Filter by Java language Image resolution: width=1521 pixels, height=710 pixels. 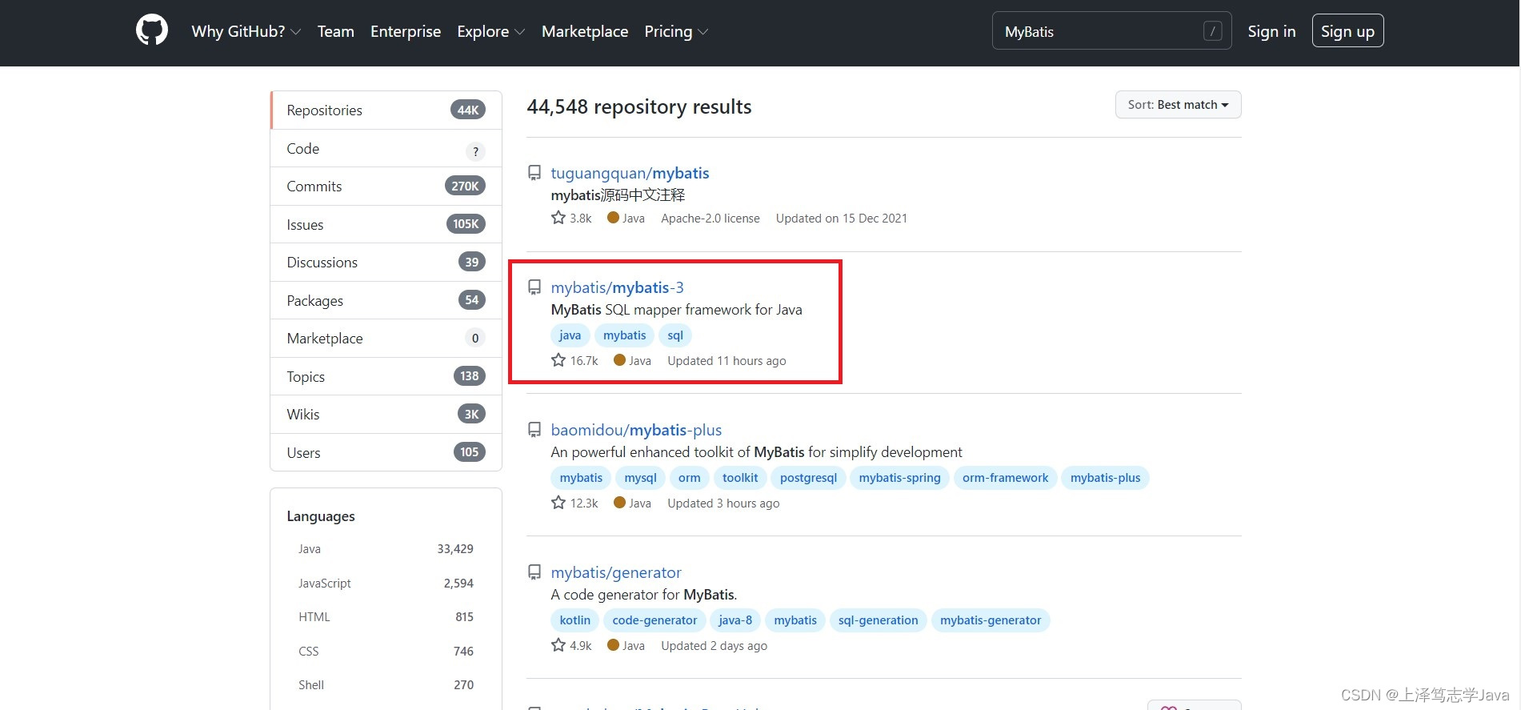click(x=386, y=549)
